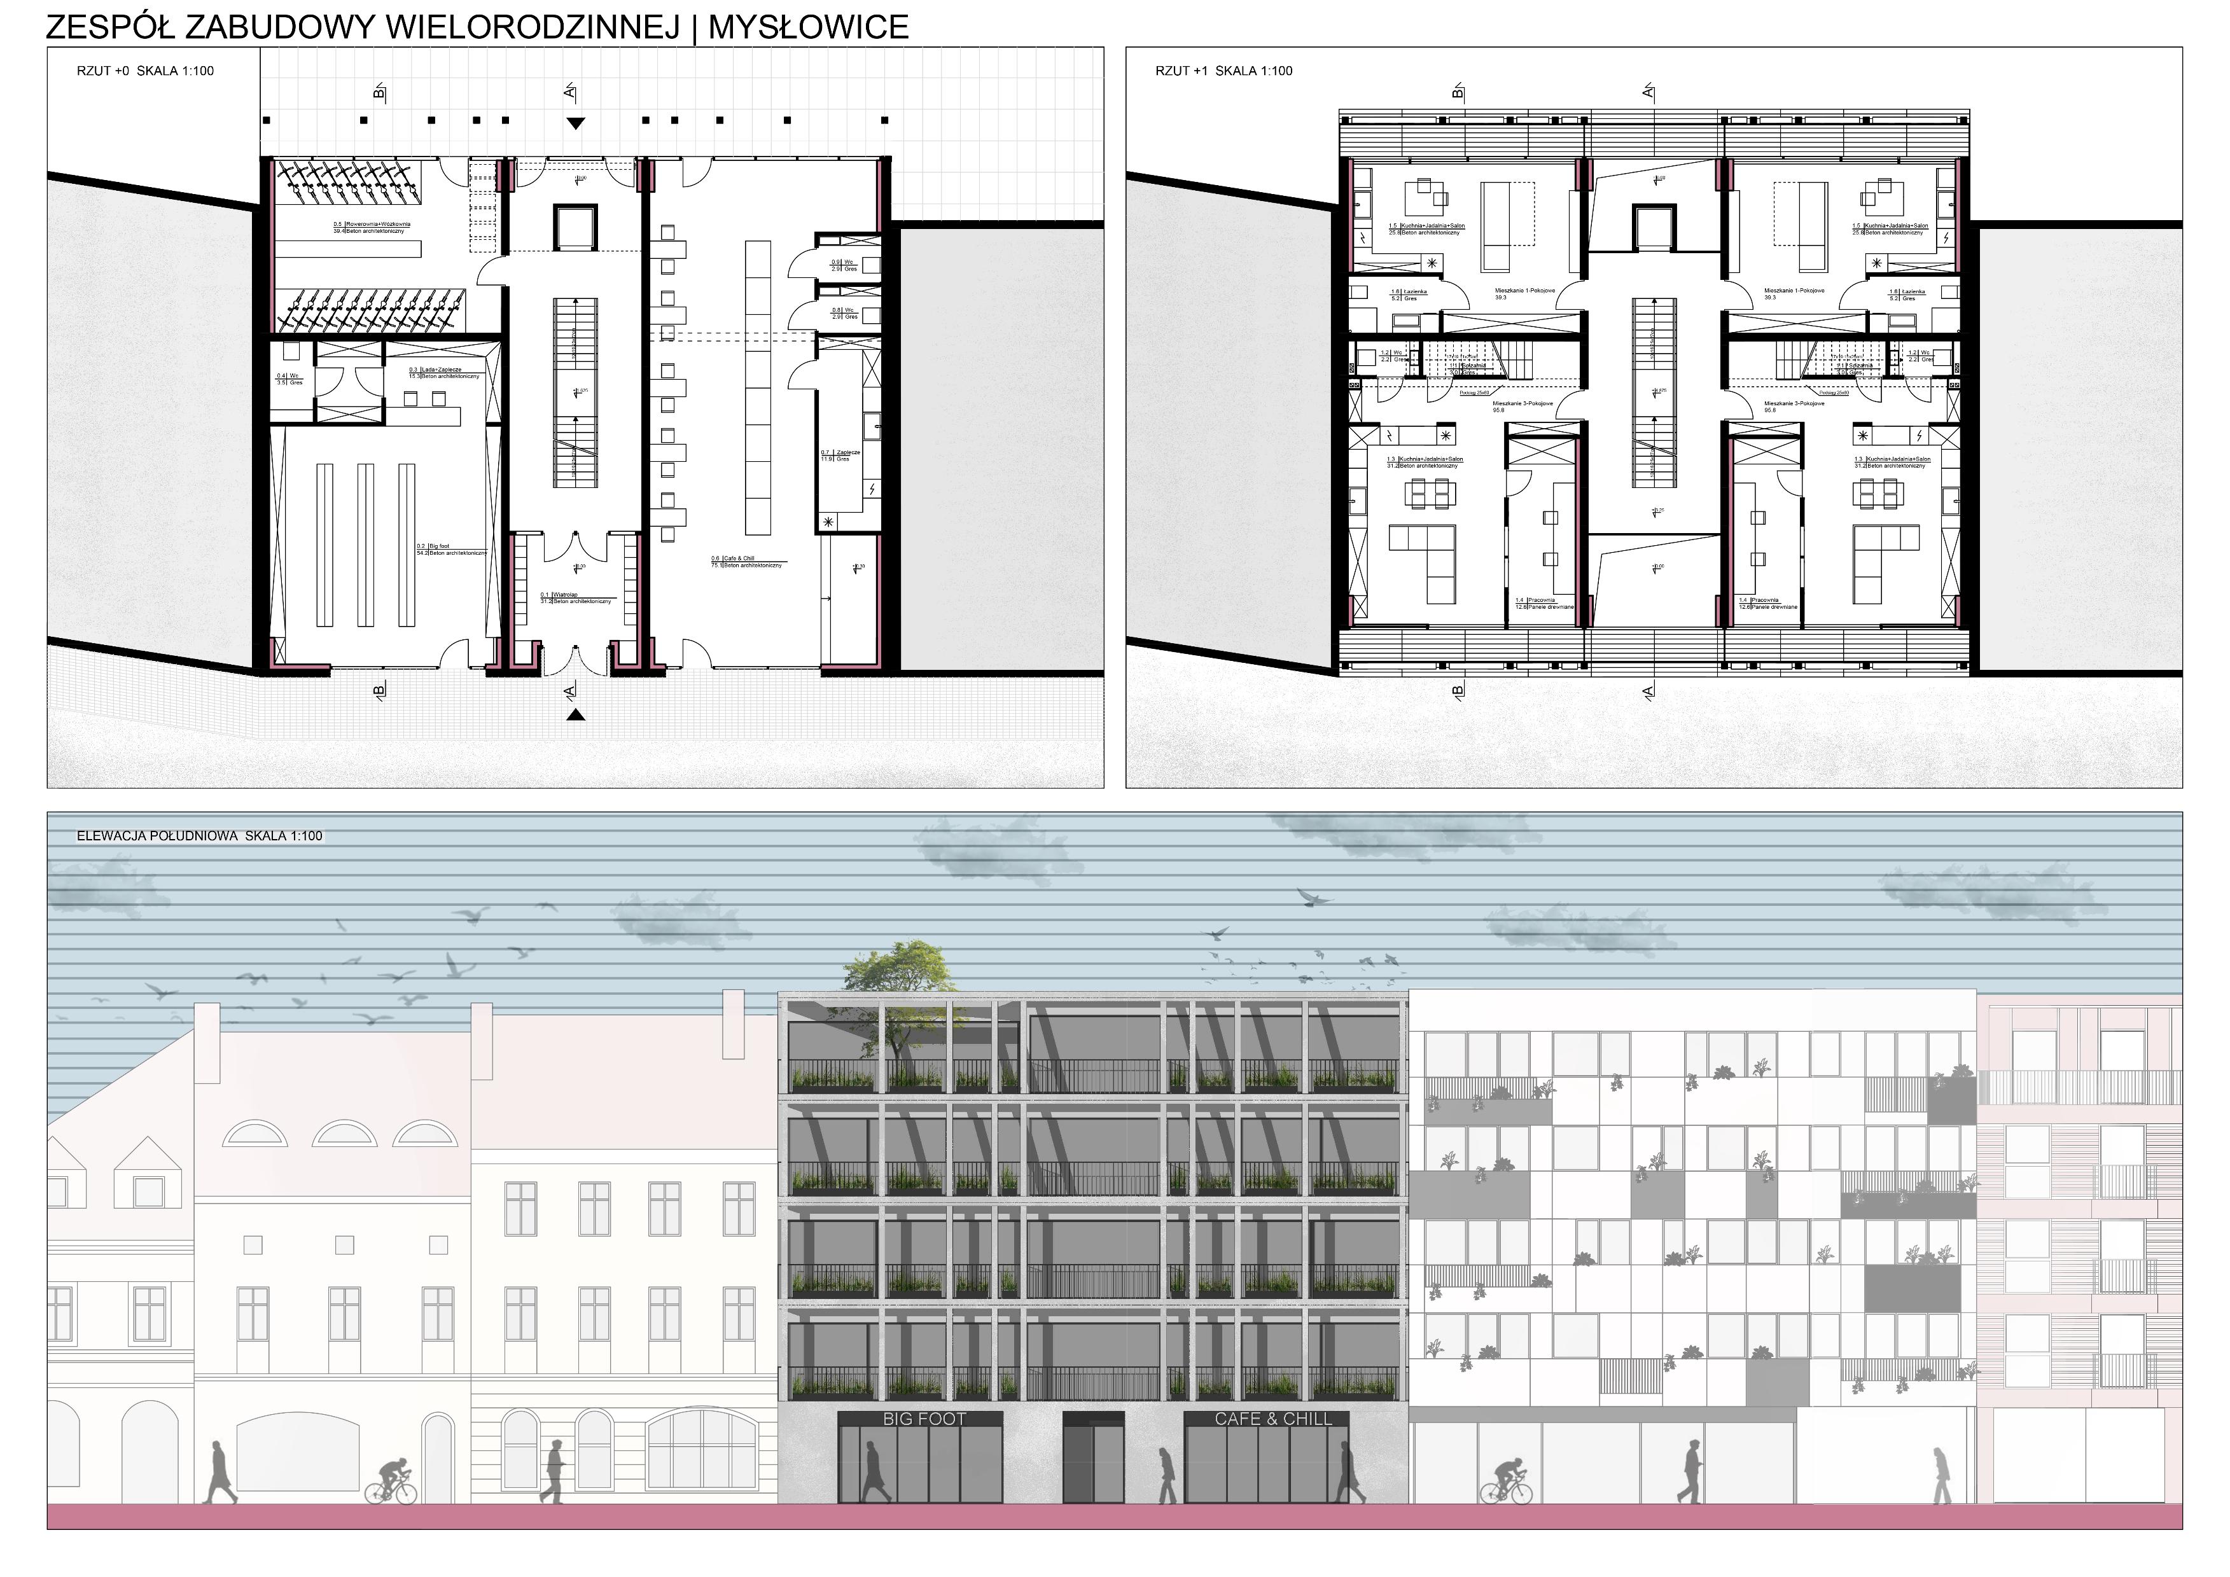Click the cyclist near the white modern building

click(x=1505, y=1482)
